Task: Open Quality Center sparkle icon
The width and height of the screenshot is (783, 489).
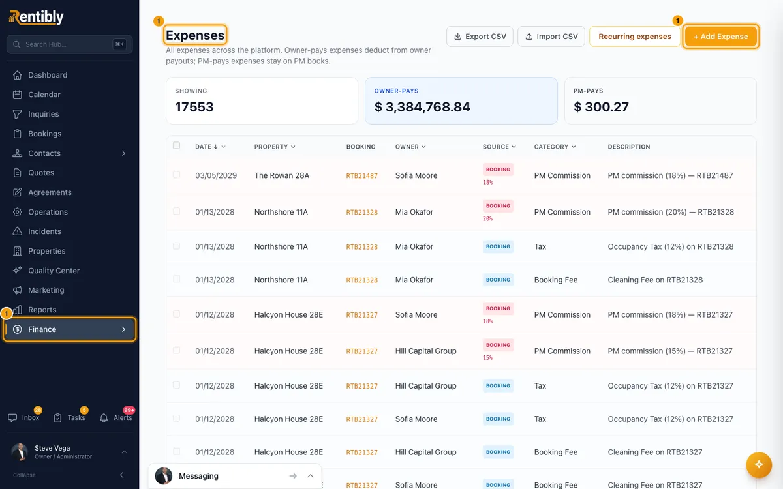Action: [x=18, y=271]
